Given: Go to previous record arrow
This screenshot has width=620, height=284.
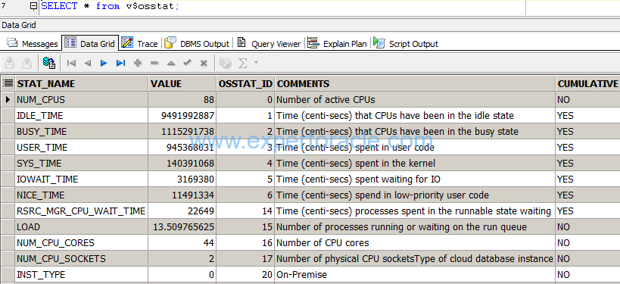Looking at the screenshot, I should pos(87,64).
